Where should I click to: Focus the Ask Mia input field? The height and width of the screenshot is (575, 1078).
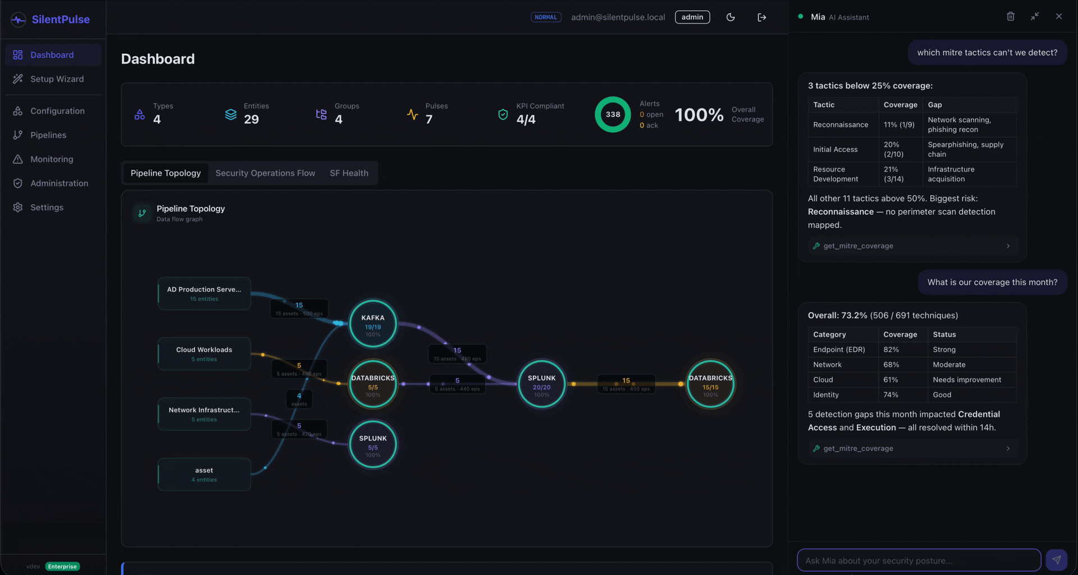pos(919,560)
